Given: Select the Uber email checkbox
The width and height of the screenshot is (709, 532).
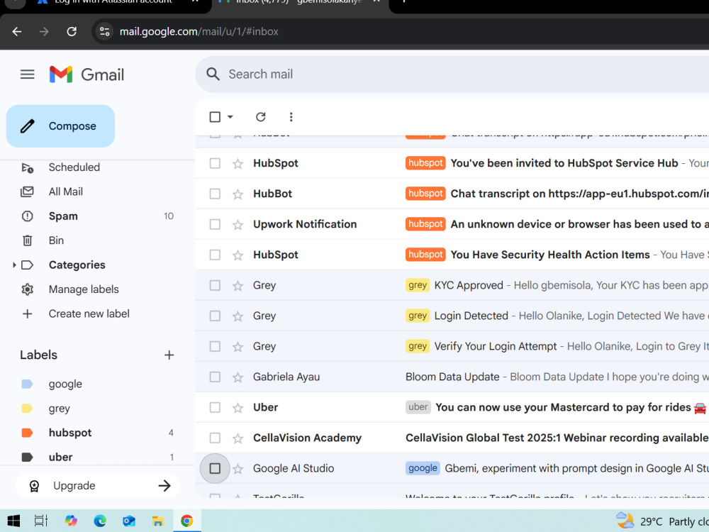Looking at the screenshot, I should coord(215,408).
